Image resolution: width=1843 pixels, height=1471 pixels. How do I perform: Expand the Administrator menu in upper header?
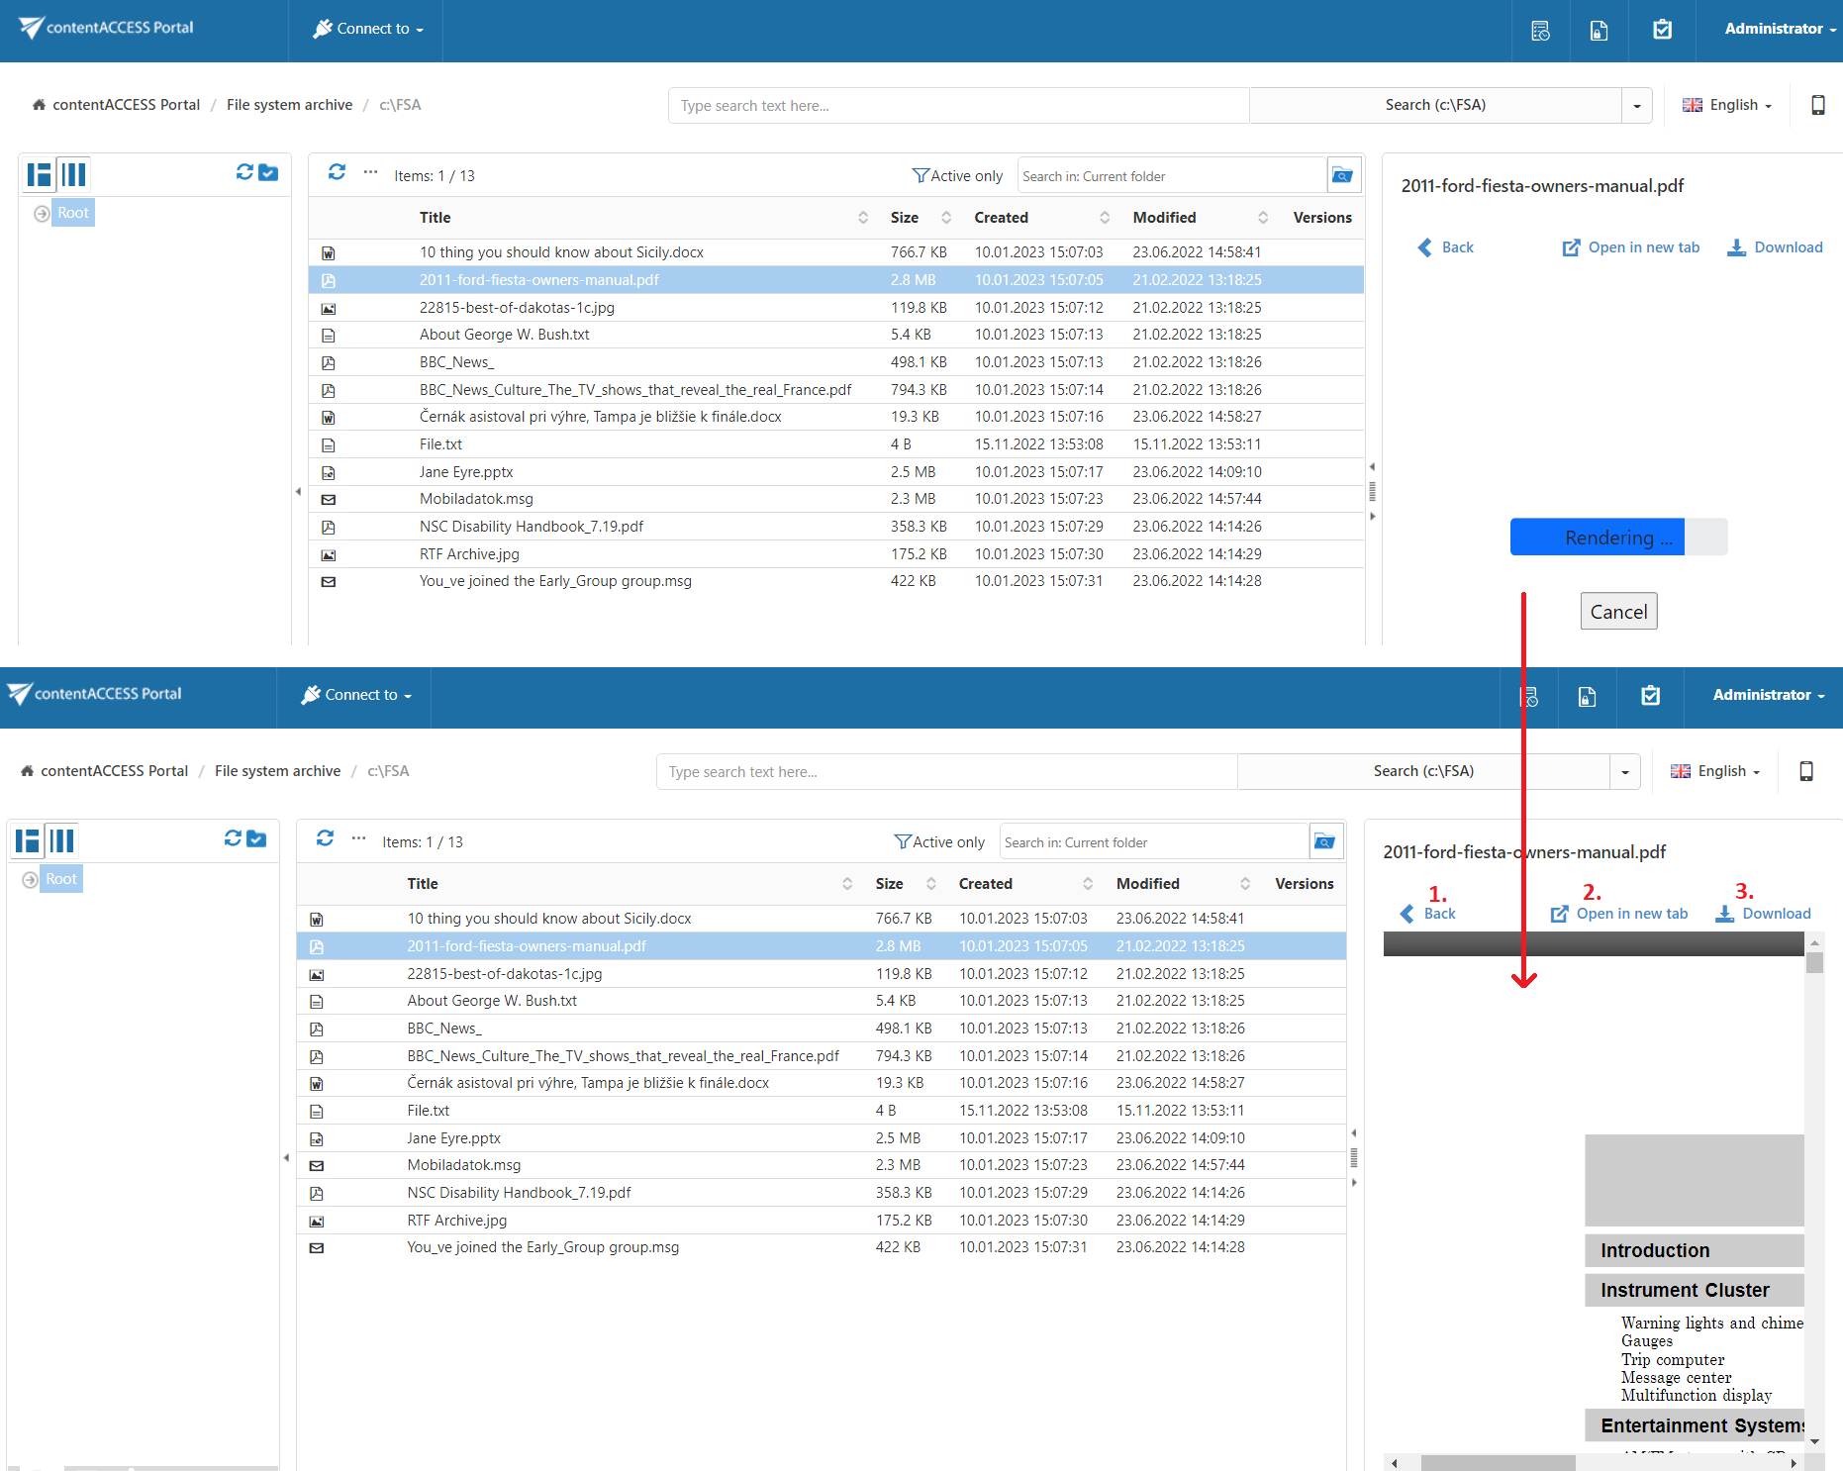tap(1779, 29)
